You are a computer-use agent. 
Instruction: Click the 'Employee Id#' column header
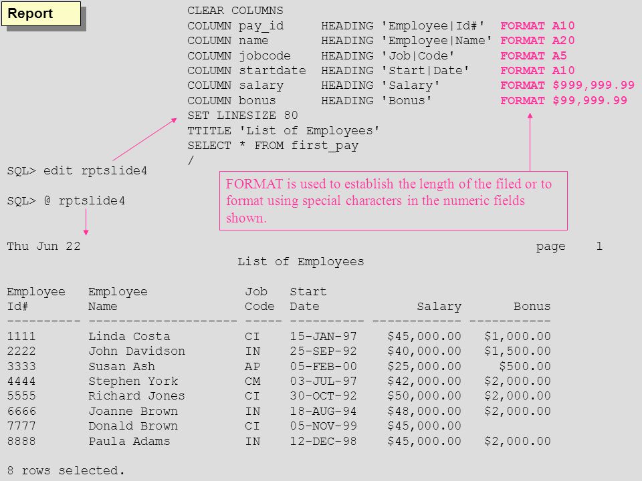click(36, 299)
